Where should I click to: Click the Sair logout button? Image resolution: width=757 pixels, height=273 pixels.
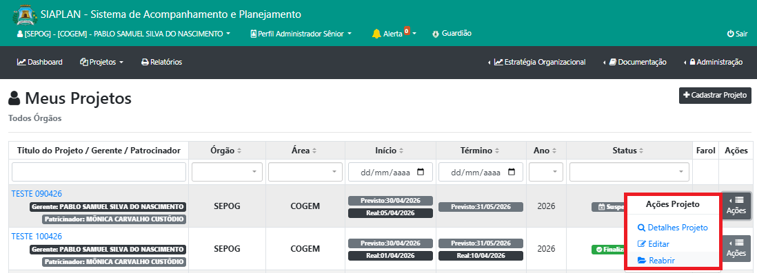tap(737, 34)
